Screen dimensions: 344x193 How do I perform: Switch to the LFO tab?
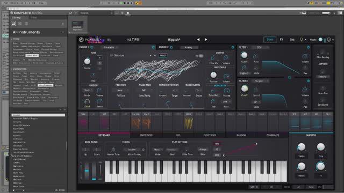pos(178,135)
